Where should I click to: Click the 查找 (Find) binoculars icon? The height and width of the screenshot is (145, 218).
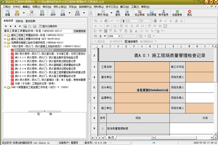(x=118, y=13)
